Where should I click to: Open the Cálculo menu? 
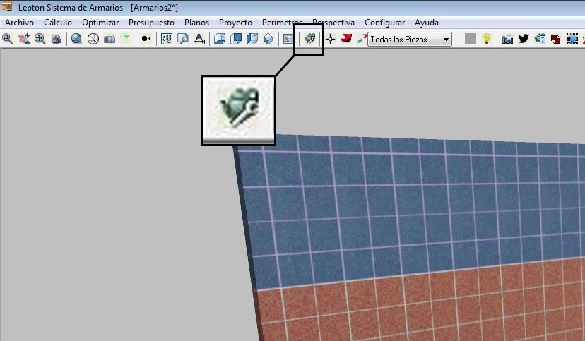coord(58,23)
